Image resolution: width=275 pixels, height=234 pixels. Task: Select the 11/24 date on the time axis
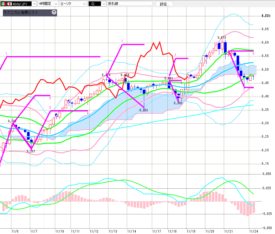(x=253, y=231)
